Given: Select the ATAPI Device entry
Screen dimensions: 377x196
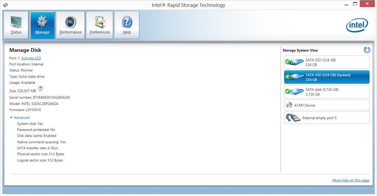Looking at the screenshot, I should [327, 105].
